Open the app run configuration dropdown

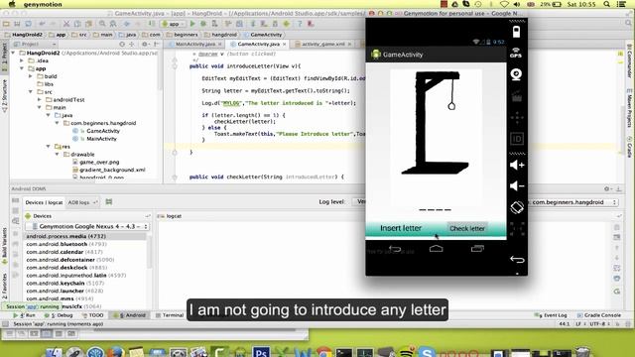click(x=173, y=24)
